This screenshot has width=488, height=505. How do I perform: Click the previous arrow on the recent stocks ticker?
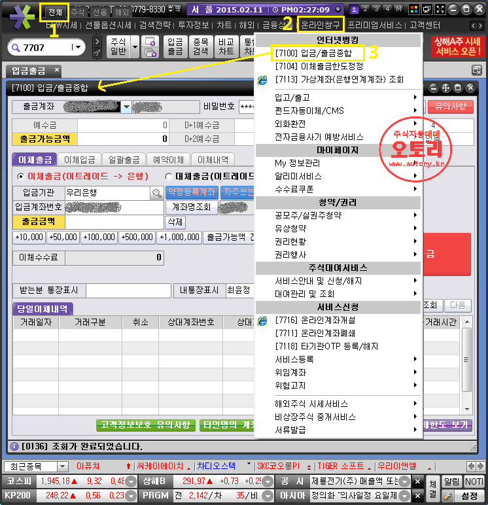coord(471,466)
